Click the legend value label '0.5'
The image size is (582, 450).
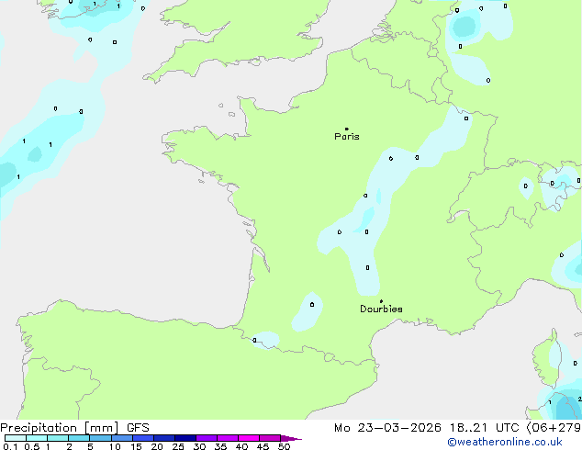32,446
